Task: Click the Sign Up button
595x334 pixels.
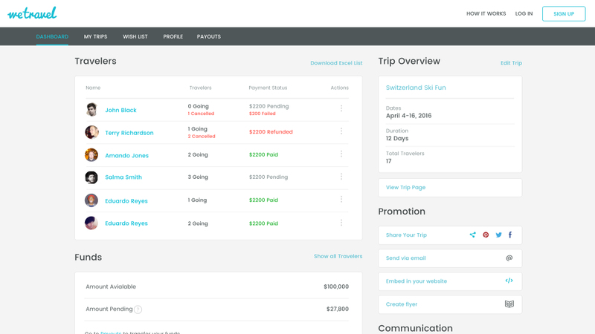Action: pos(564,13)
